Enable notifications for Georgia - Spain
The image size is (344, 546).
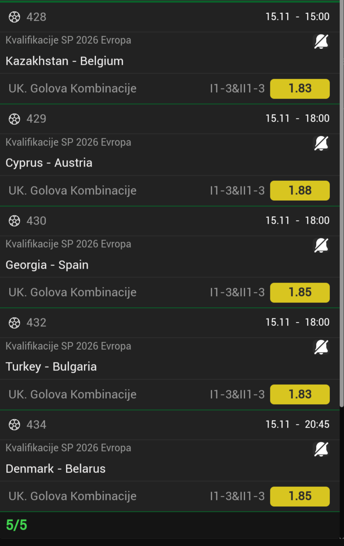[321, 245]
